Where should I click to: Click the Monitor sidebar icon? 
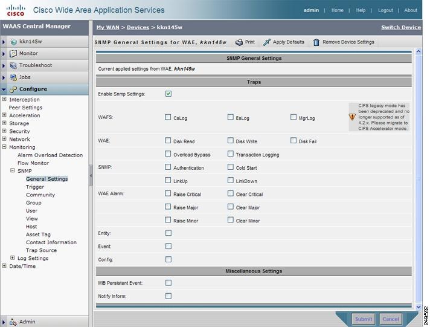(x=13, y=54)
